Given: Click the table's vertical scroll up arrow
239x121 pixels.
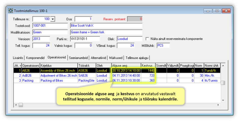Looking at the screenshot, I should [x=223, y=65].
